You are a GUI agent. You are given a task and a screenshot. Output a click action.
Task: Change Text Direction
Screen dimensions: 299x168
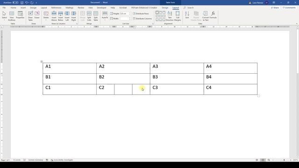(x=170, y=16)
